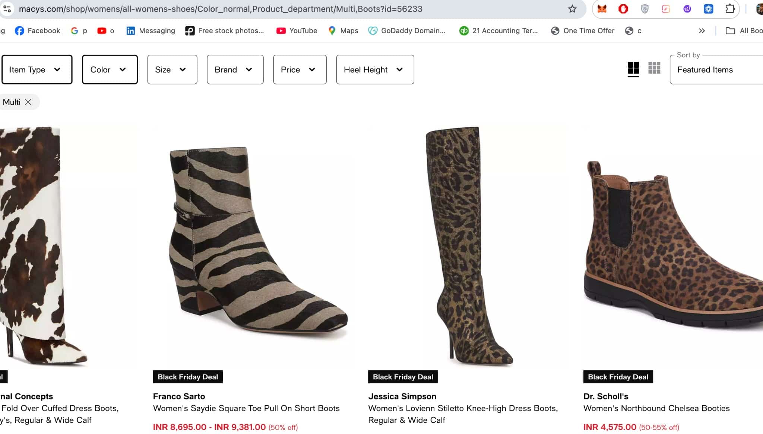Switch to the compact 3x3 grid view
The height and width of the screenshot is (434, 763).
654,68
